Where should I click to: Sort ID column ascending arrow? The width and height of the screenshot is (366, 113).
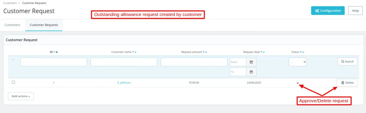(57, 52)
